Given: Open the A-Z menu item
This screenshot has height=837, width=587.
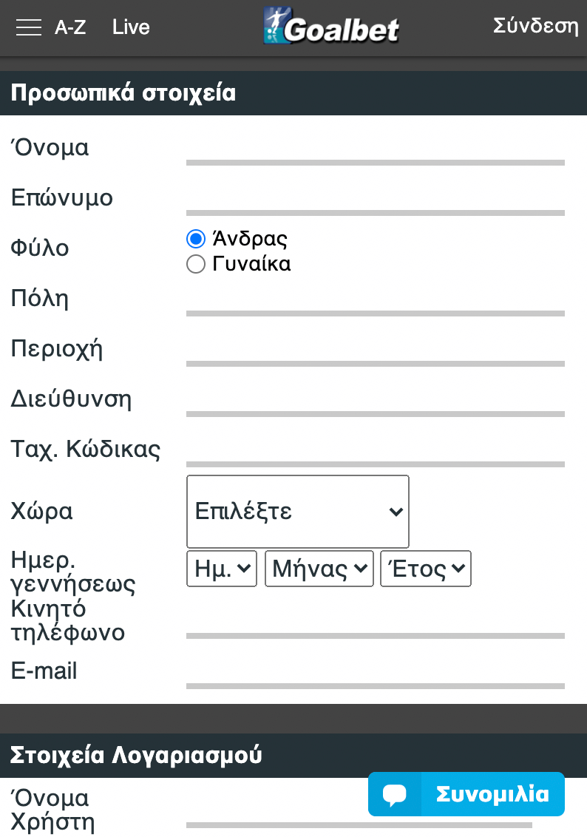Looking at the screenshot, I should click(70, 27).
